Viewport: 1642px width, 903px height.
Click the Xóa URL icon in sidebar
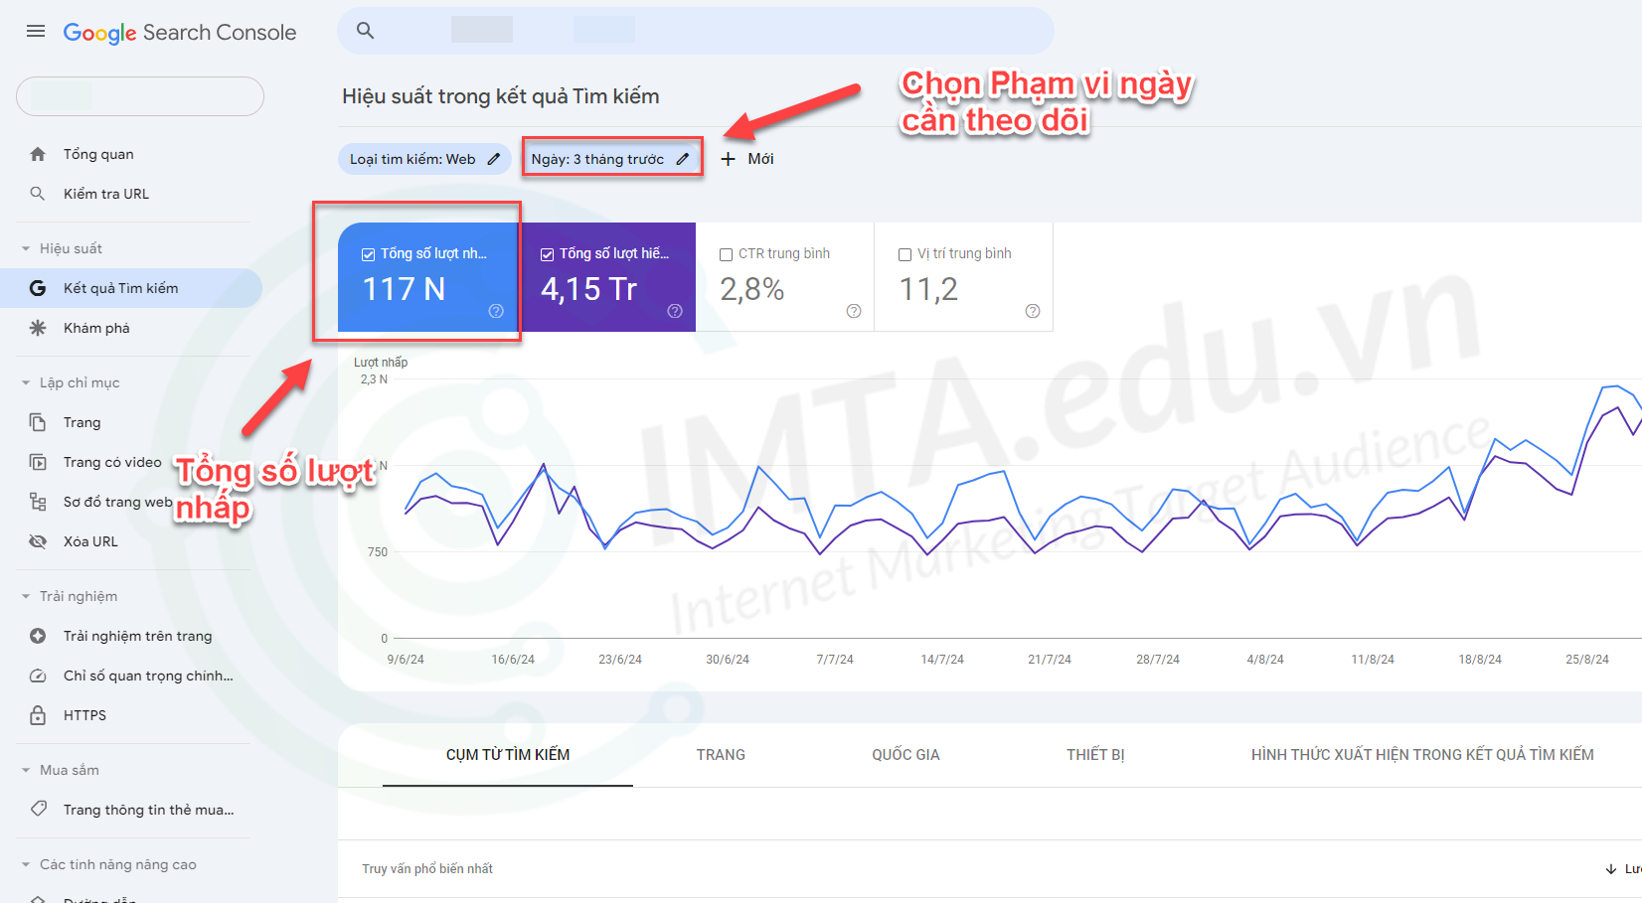[38, 541]
